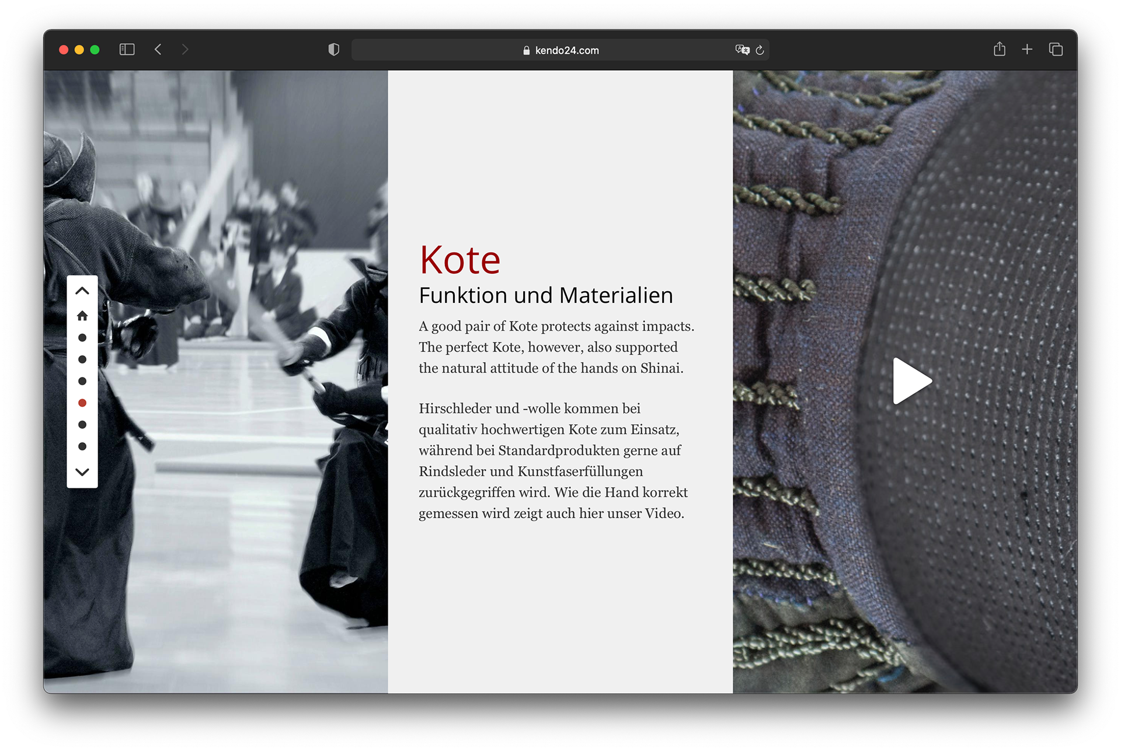1121x751 pixels.
Task: Toggle the Safari sidebar
Action: pos(127,50)
